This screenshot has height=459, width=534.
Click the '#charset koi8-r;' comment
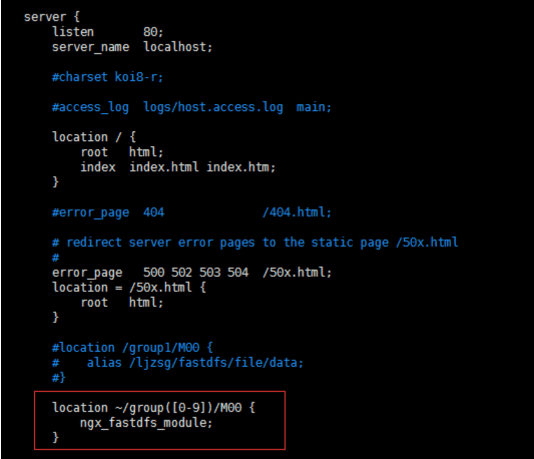(x=108, y=77)
